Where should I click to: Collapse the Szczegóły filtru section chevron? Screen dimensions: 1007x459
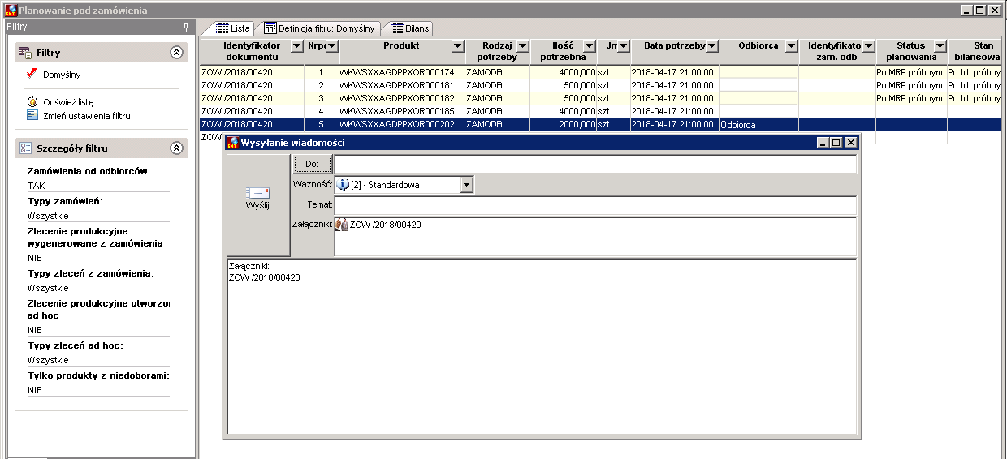click(176, 148)
